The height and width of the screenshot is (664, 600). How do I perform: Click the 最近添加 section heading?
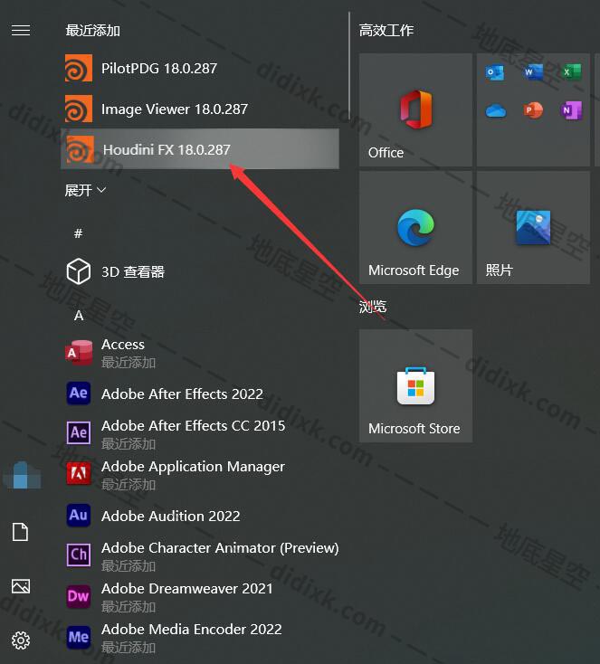click(93, 31)
